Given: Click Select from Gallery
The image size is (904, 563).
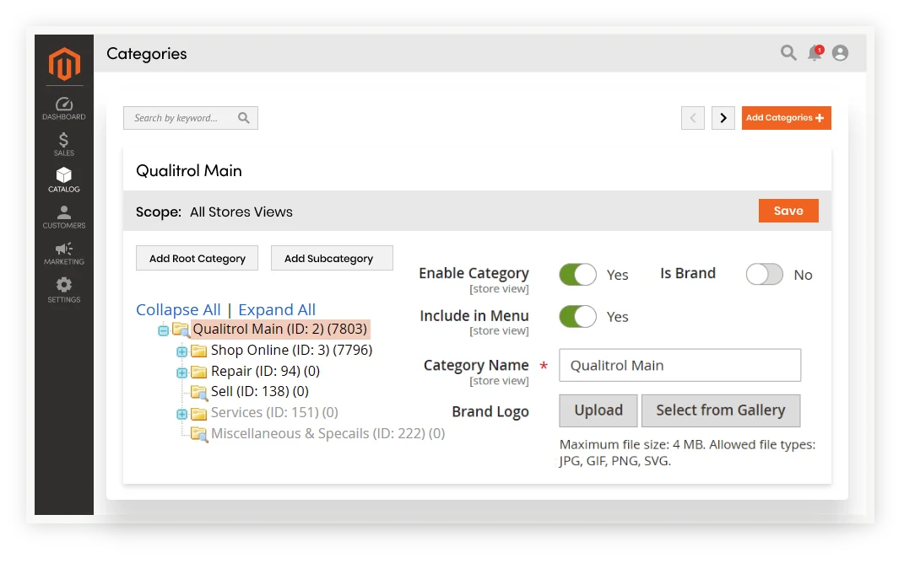Looking at the screenshot, I should 721,410.
